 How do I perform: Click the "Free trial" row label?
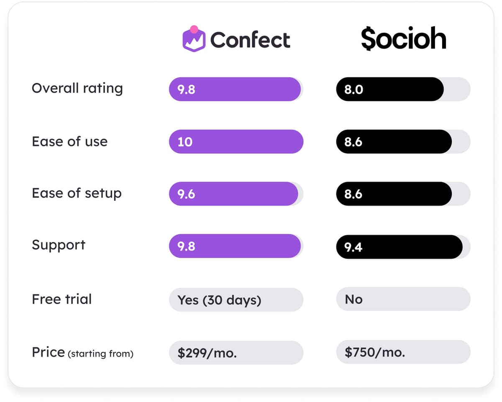click(61, 299)
